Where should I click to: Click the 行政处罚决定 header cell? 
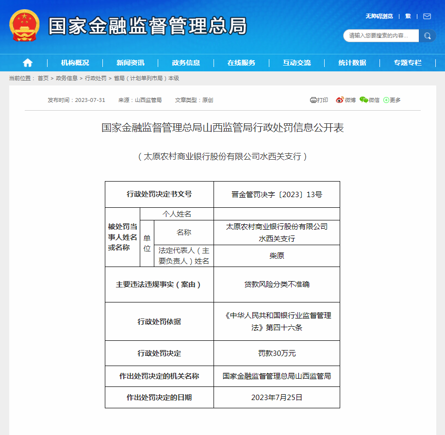(x=159, y=353)
